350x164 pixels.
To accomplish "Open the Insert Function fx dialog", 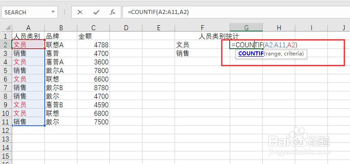I will click(113, 13).
